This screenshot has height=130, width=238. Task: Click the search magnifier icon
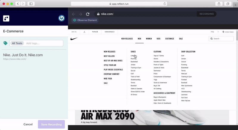pyautogui.click(x=212, y=39)
